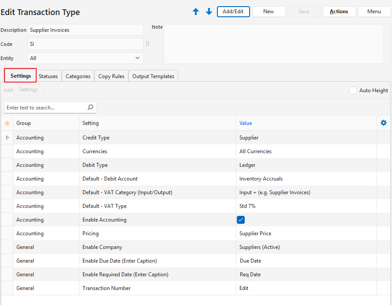
Task: Click the drag handle beside Code field
Action: 148,44
